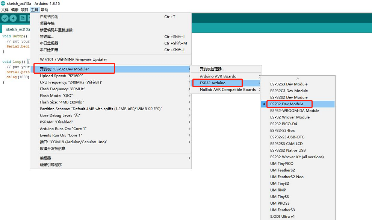
Task: Open the 工具 menu in menu bar
Action: (x=35, y=10)
